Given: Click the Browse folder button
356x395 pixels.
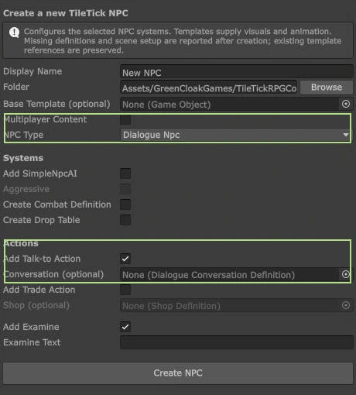Looking at the screenshot, I should tap(327, 88).
